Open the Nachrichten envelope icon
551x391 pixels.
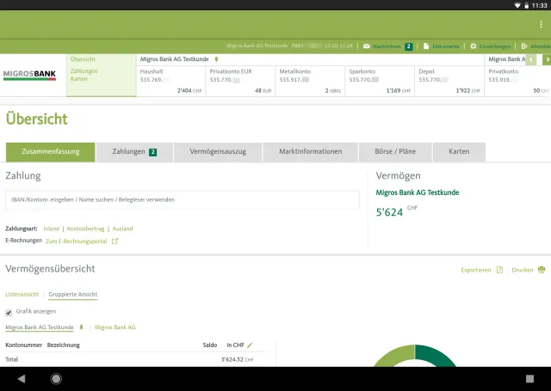point(366,46)
